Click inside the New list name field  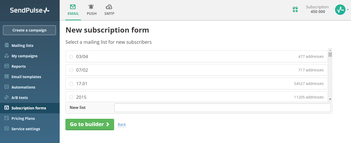pos(222,108)
